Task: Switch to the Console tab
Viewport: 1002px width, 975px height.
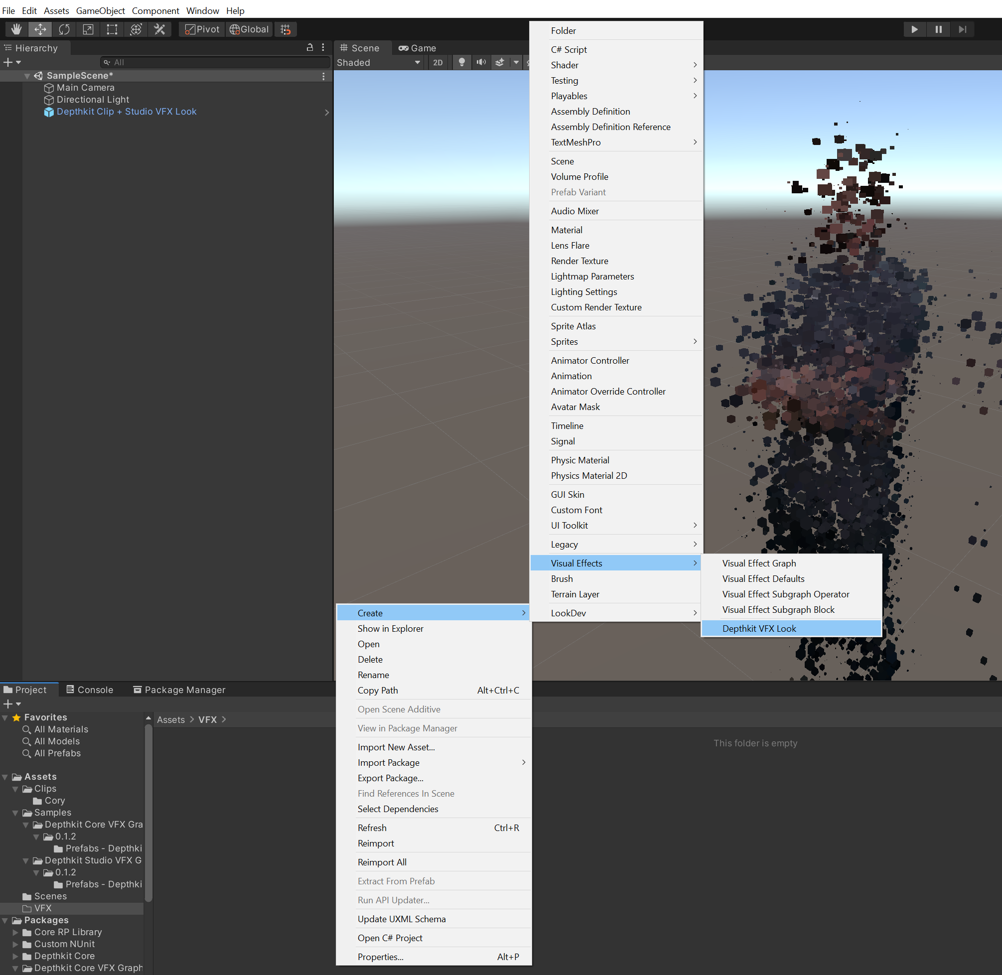Action: (90, 690)
